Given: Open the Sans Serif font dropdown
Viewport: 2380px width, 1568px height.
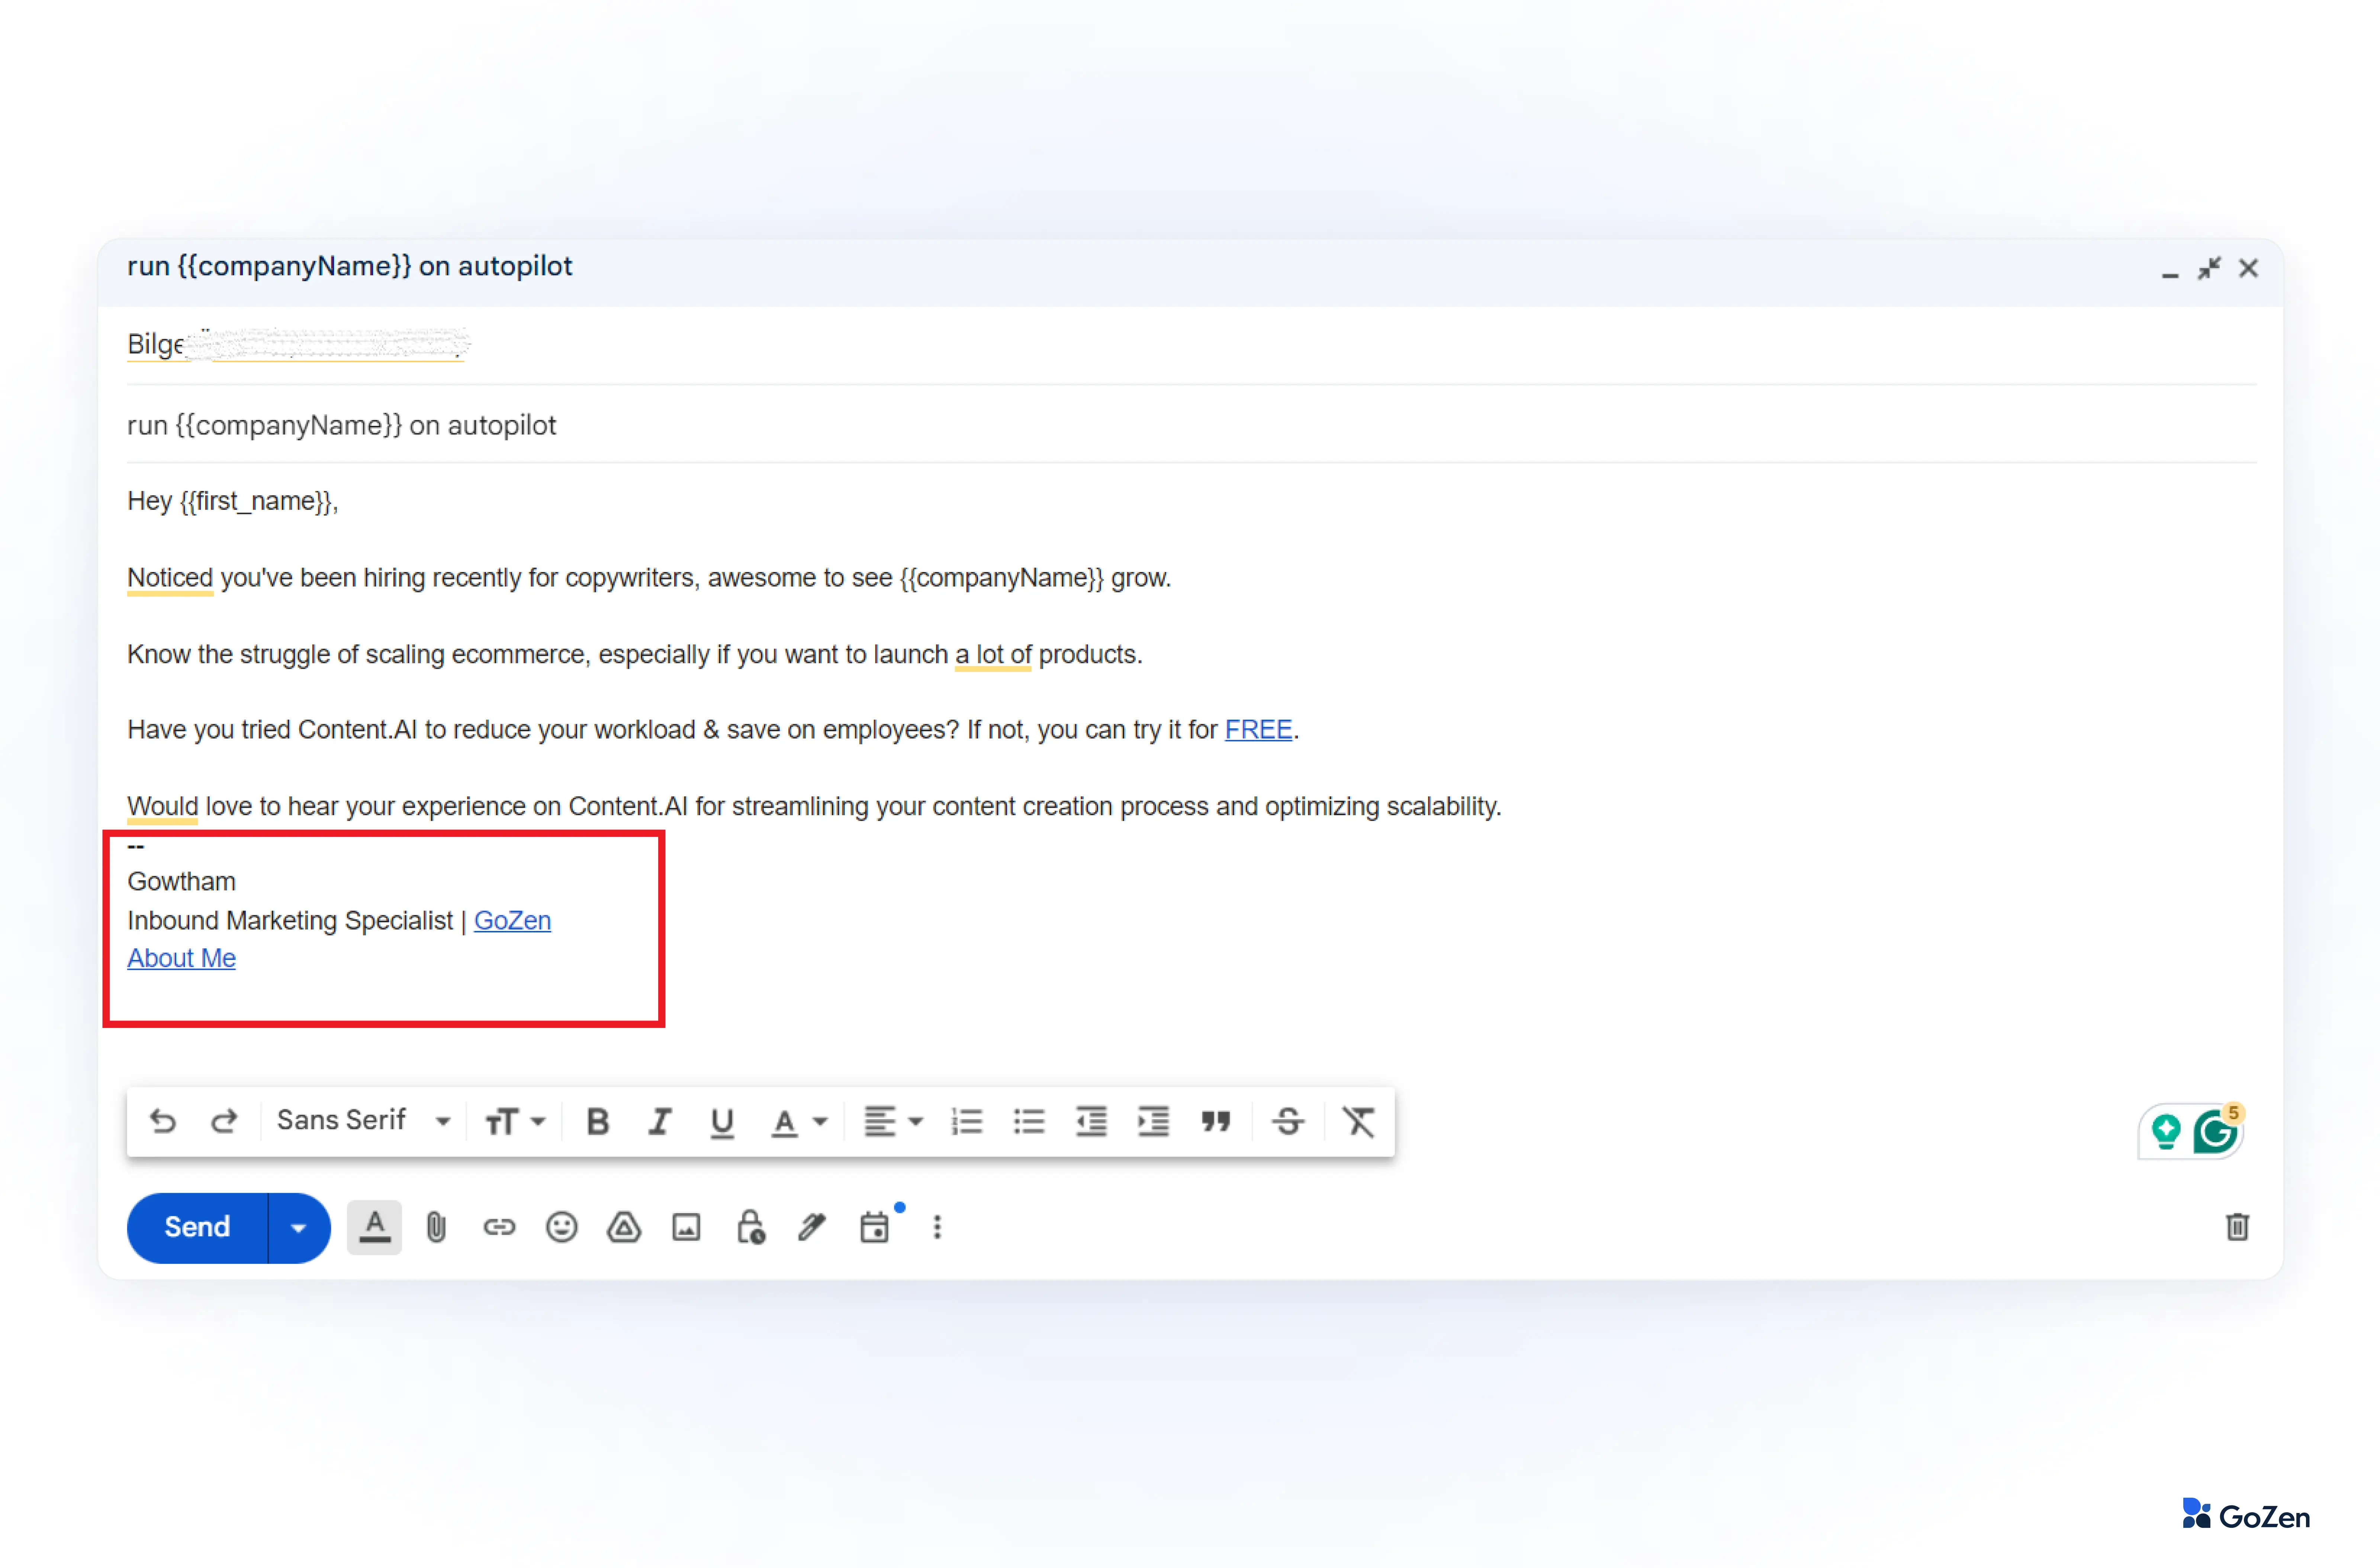Looking at the screenshot, I should (x=362, y=1121).
